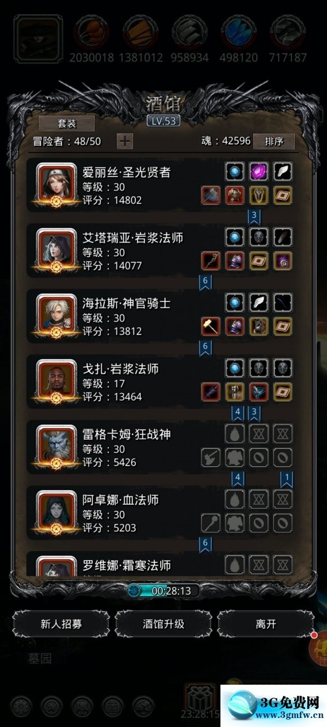Click the 酒馆升级 tavern upgrade button
This screenshot has height=727, width=327.
(163, 624)
